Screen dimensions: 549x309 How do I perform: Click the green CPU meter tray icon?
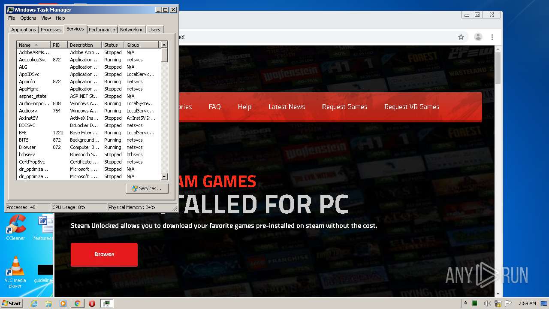click(475, 303)
